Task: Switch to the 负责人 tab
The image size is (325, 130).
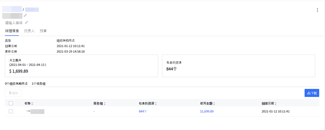Action: [29, 31]
